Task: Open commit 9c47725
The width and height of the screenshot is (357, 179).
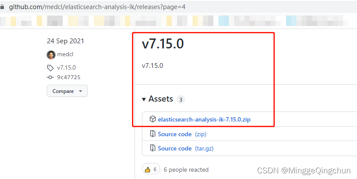Action: tap(68, 77)
